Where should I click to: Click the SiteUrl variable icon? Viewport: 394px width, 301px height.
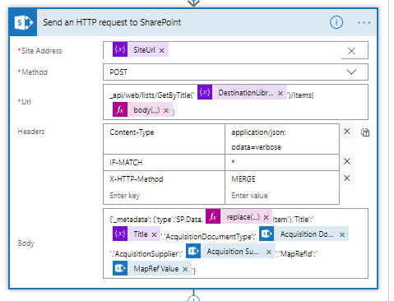point(120,49)
